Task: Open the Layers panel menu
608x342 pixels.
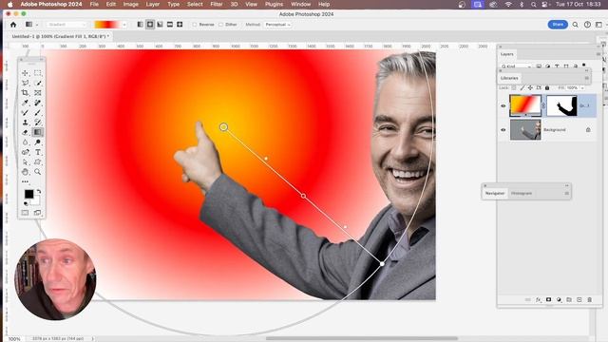Action: pyautogui.click(x=598, y=54)
